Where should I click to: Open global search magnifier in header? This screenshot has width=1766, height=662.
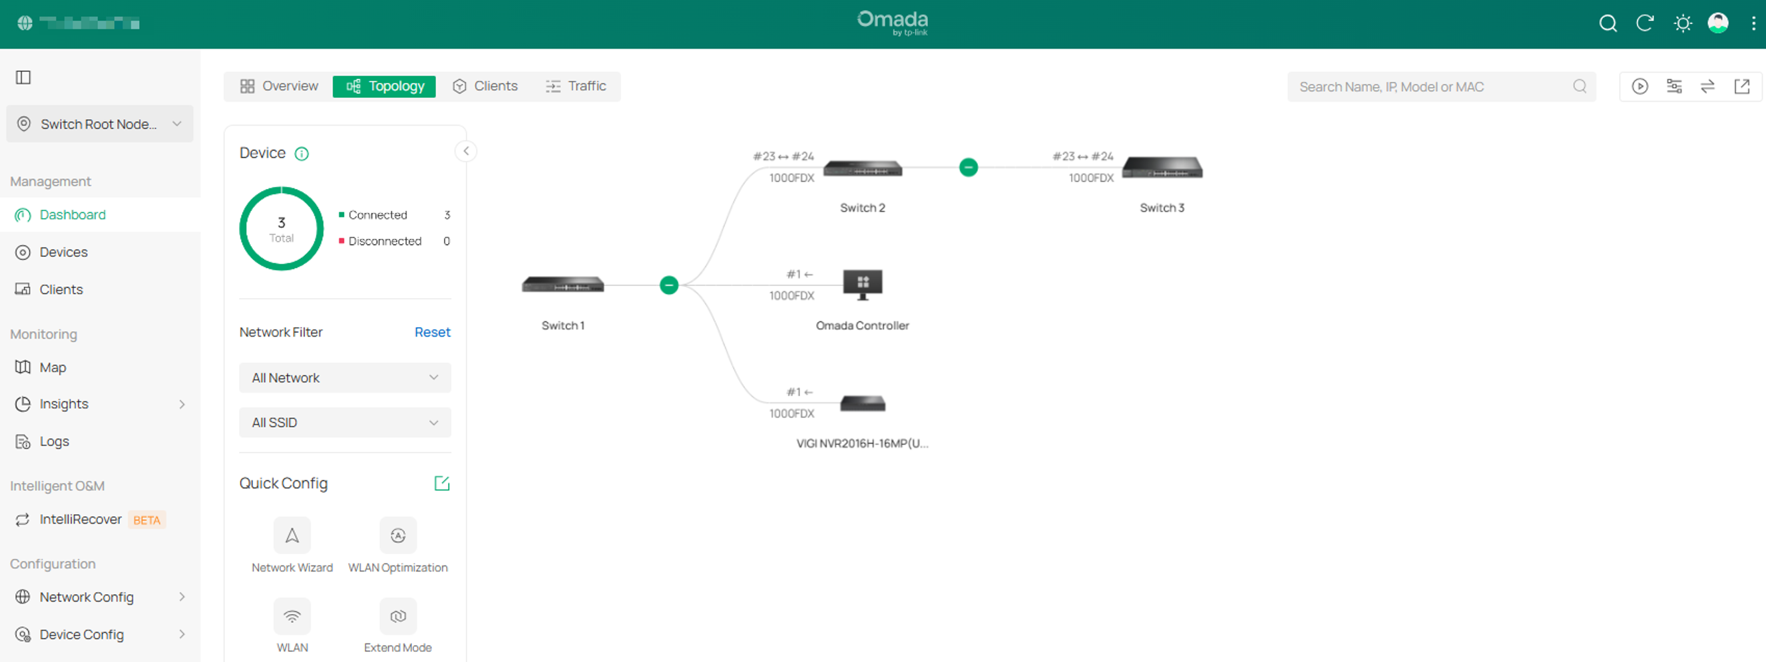tap(1608, 23)
